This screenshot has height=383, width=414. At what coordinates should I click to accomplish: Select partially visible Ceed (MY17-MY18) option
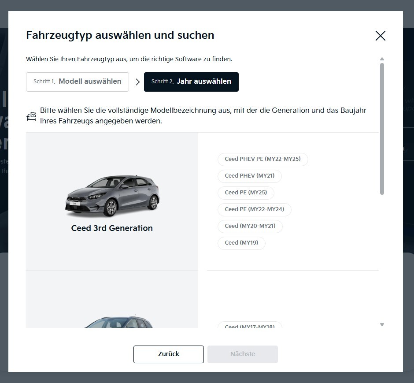tap(250, 325)
